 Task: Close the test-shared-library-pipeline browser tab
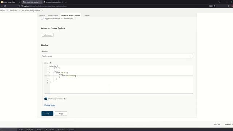(x=41, y=2)
